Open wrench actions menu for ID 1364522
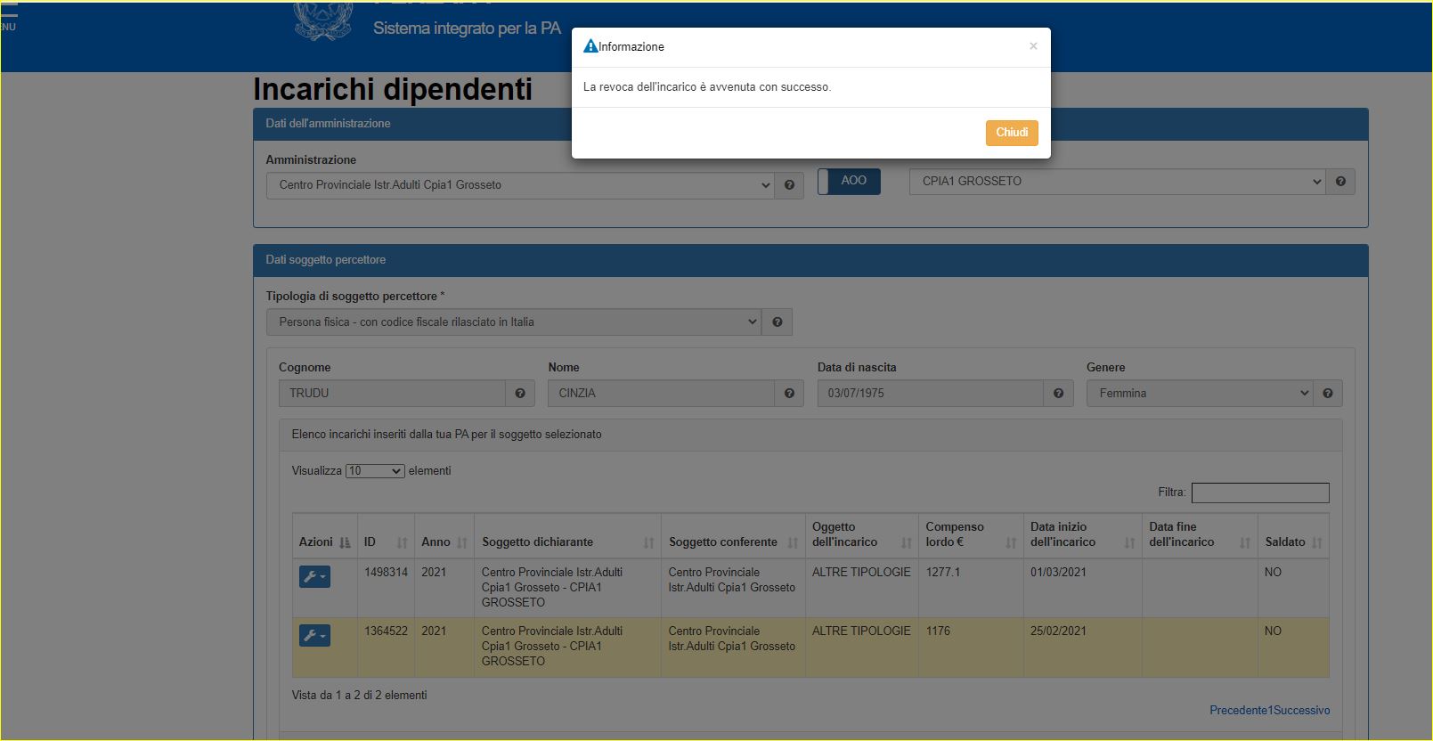Image resolution: width=1433 pixels, height=741 pixels. pyautogui.click(x=314, y=636)
